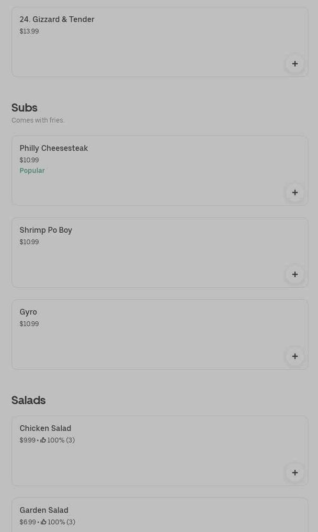
Task: Open the Shrimp Po Boy item title
Action: click(46, 230)
